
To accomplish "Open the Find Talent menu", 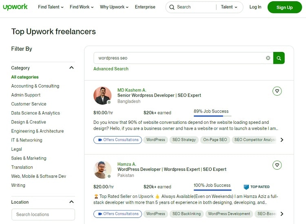I will tap(51, 7).
